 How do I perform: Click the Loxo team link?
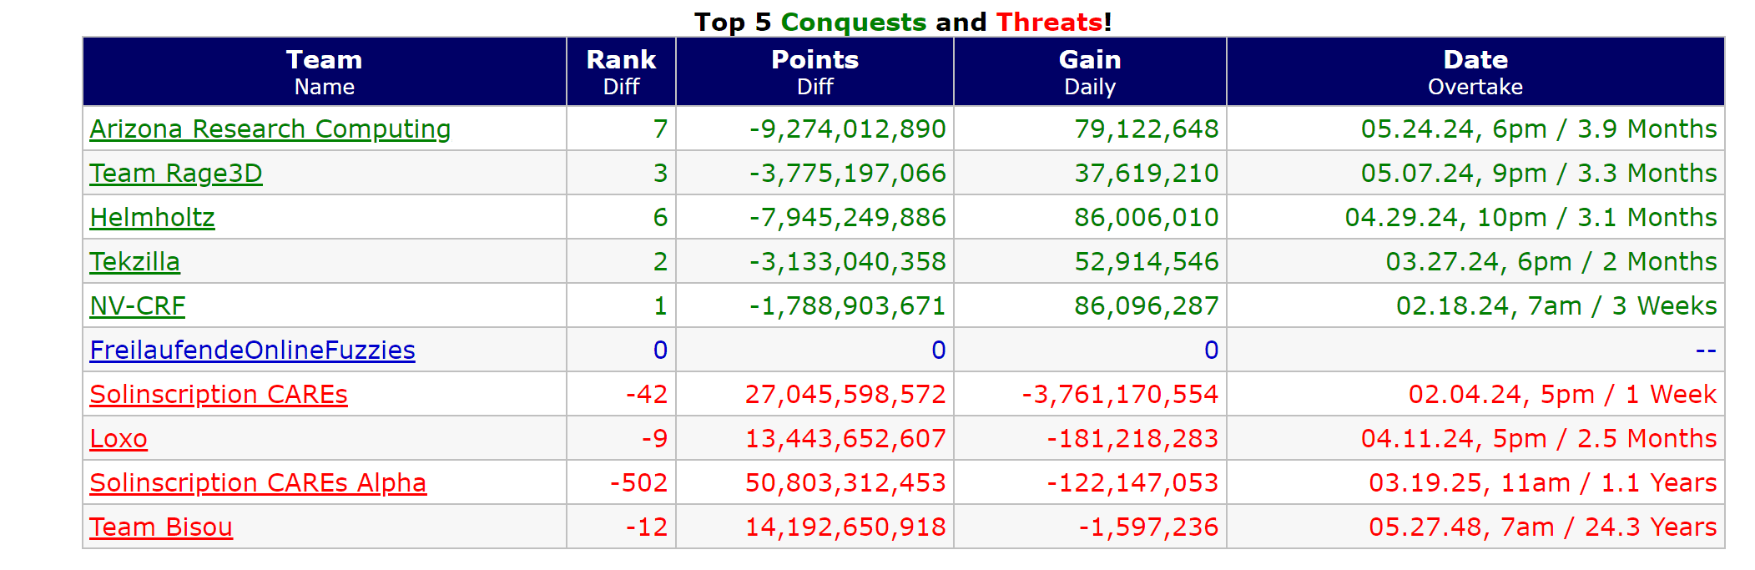[x=119, y=439]
